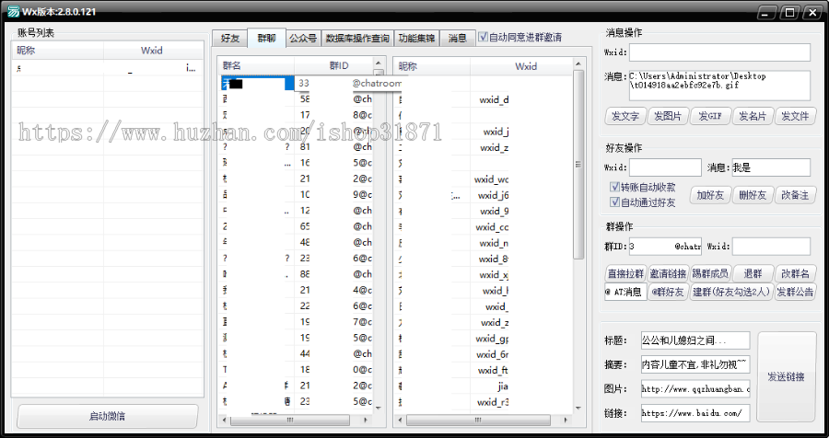This screenshot has width=829, height=438.
Task: Toggle 自动通过好友 checkbox
Action: tap(614, 202)
